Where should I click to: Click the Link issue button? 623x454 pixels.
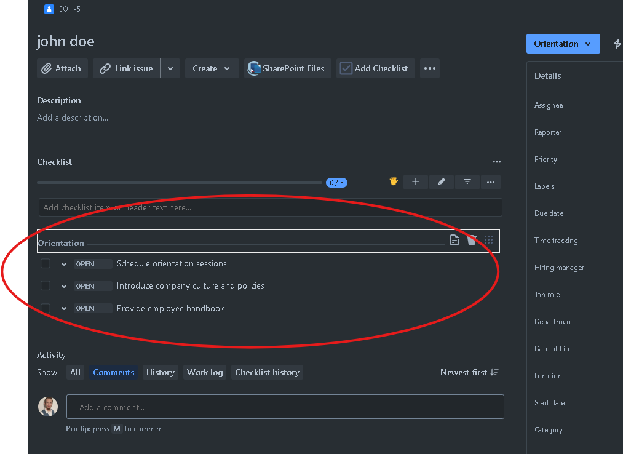126,68
